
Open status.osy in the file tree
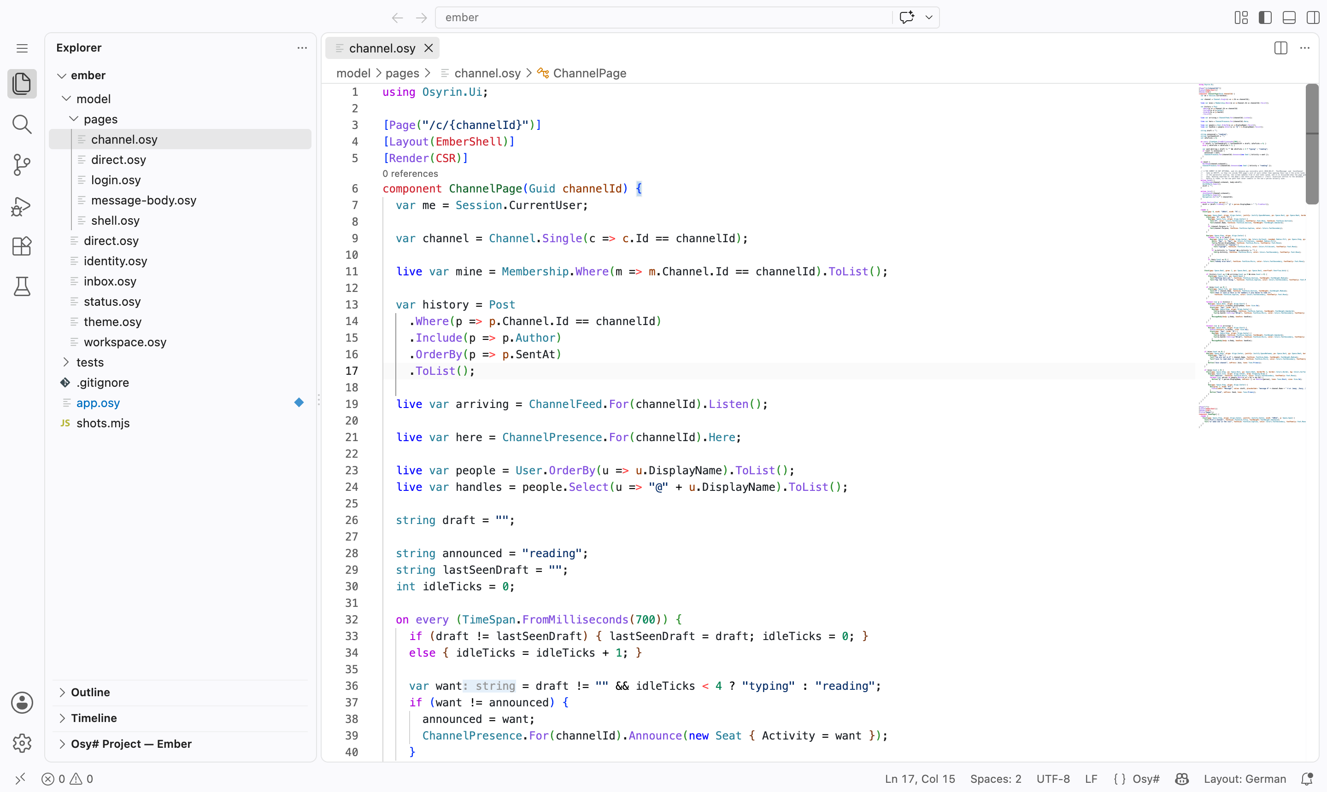pos(180,302)
